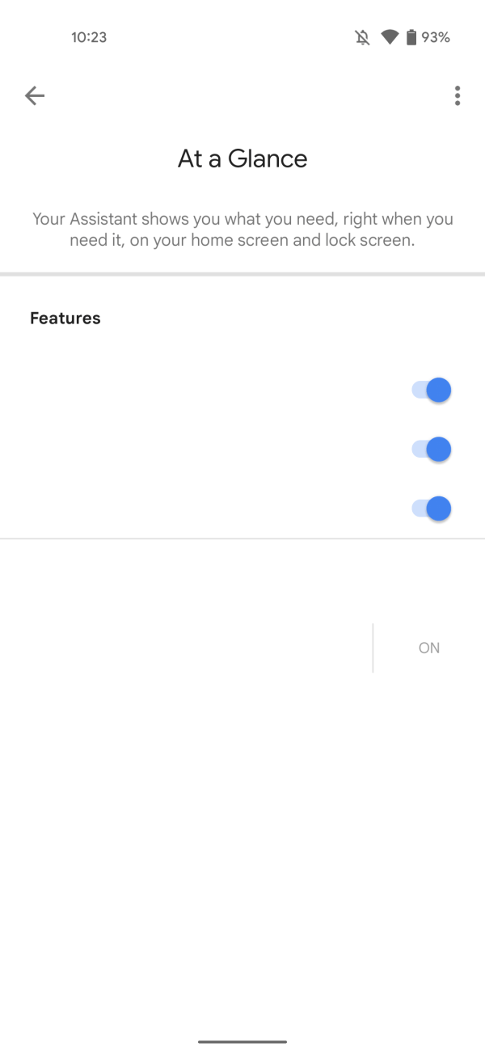Turn off the second Features switch
Viewport: 485px width, 1051px height.
click(x=431, y=450)
